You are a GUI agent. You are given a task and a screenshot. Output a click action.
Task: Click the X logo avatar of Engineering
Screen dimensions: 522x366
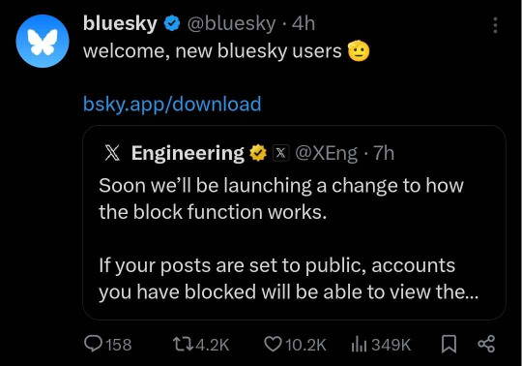pyautogui.click(x=112, y=153)
